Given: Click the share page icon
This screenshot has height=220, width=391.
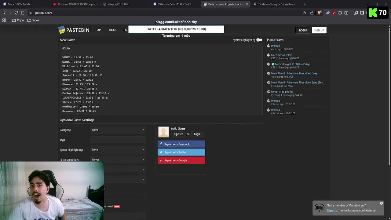Looking at the screenshot, I should point(312,13).
